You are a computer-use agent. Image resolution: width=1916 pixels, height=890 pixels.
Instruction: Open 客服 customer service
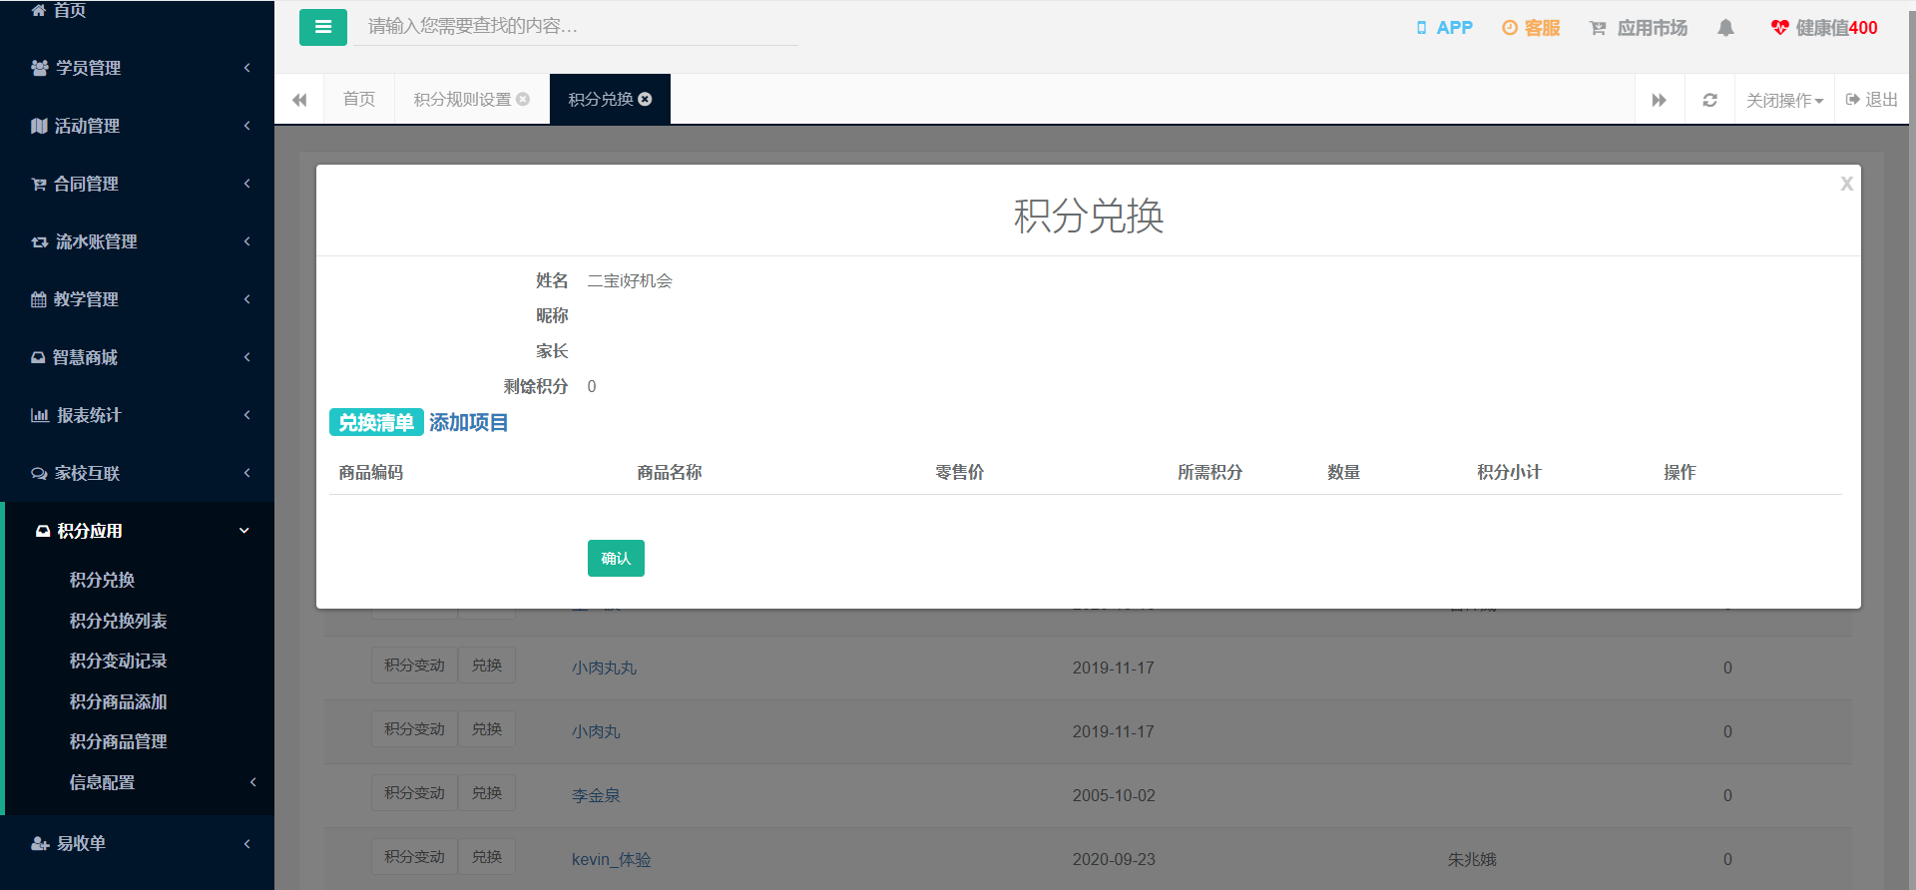[1531, 28]
